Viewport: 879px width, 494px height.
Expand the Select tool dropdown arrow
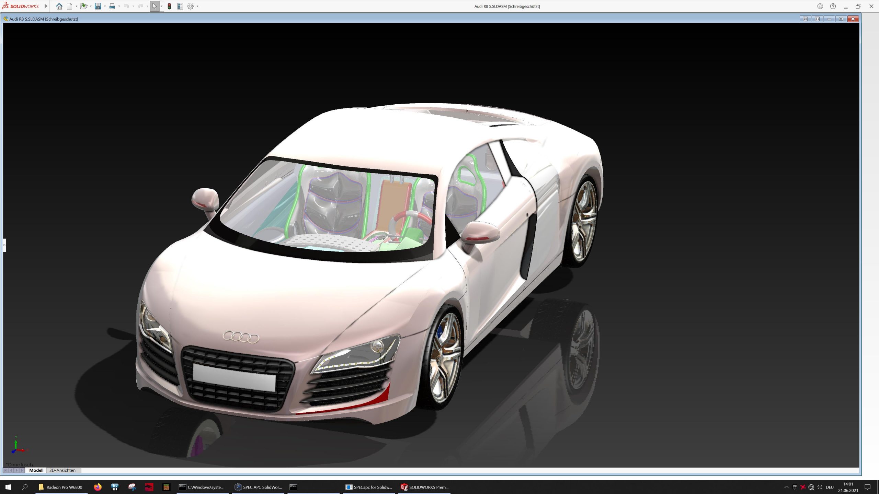(162, 6)
